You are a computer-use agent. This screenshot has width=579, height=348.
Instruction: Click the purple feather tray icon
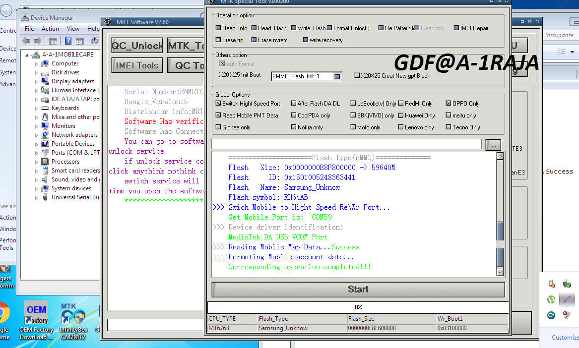[567, 299]
